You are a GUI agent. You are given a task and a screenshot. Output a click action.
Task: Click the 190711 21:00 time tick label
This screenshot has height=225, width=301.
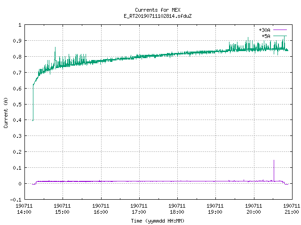(292, 209)
